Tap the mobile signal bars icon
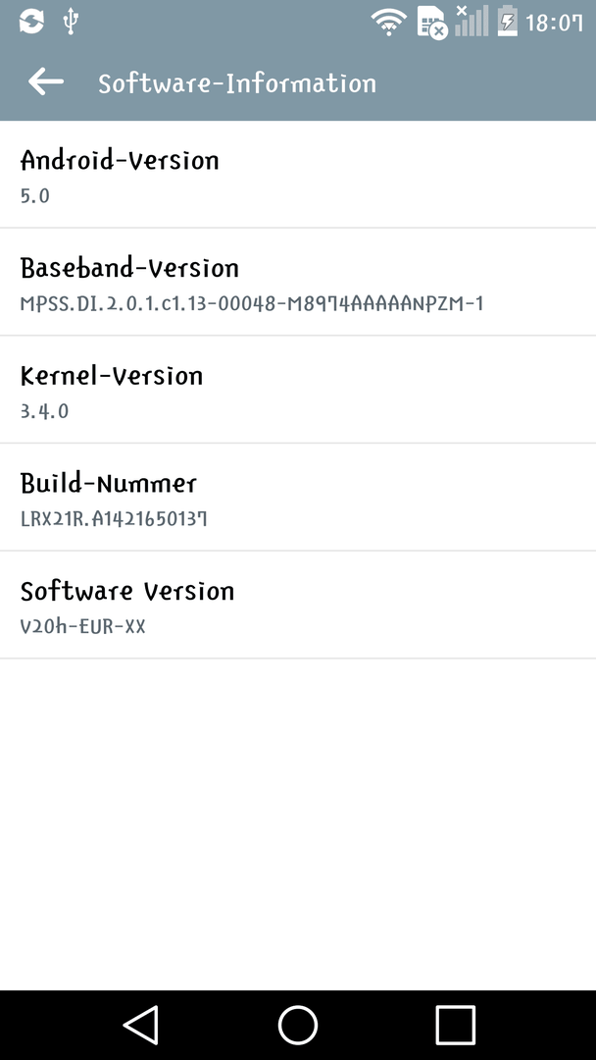 point(472,21)
